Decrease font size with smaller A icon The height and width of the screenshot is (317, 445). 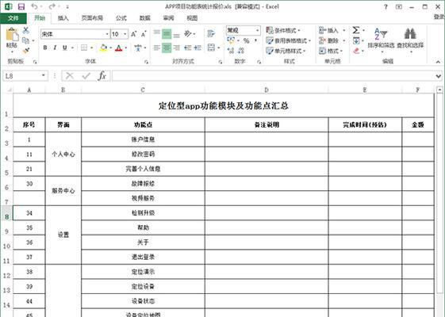pos(144,34)
